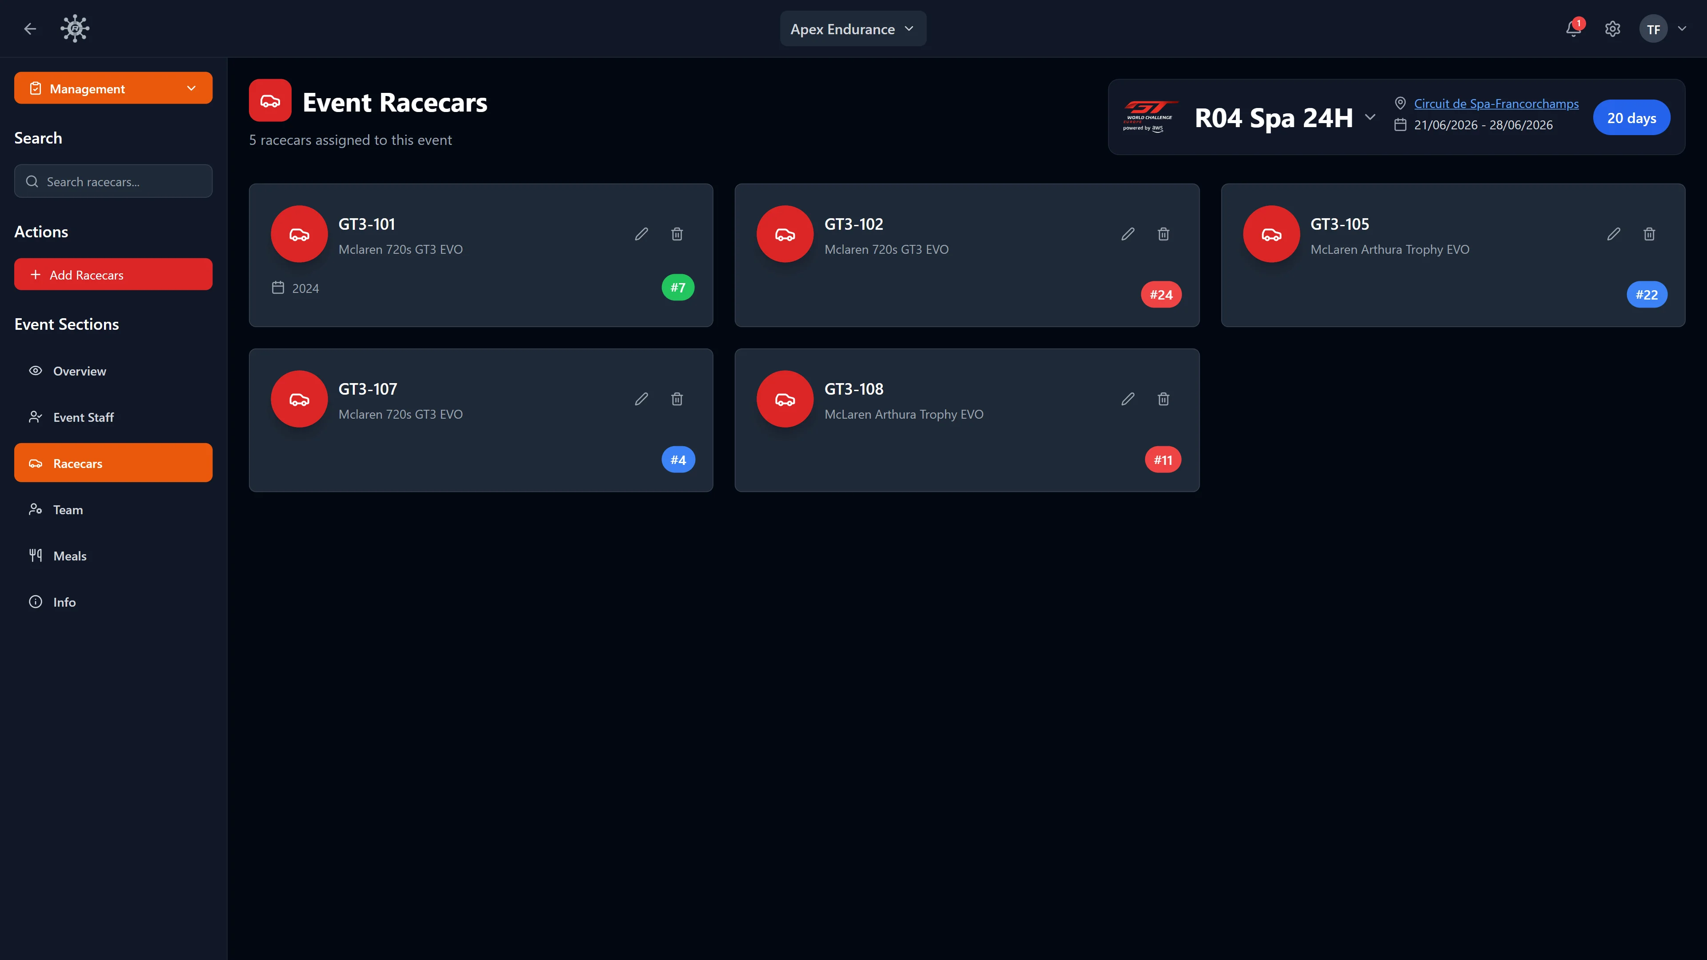Edit racecar GT3-108
The width and height of the screenshot is (1707, 960).
click(1128, 399)
